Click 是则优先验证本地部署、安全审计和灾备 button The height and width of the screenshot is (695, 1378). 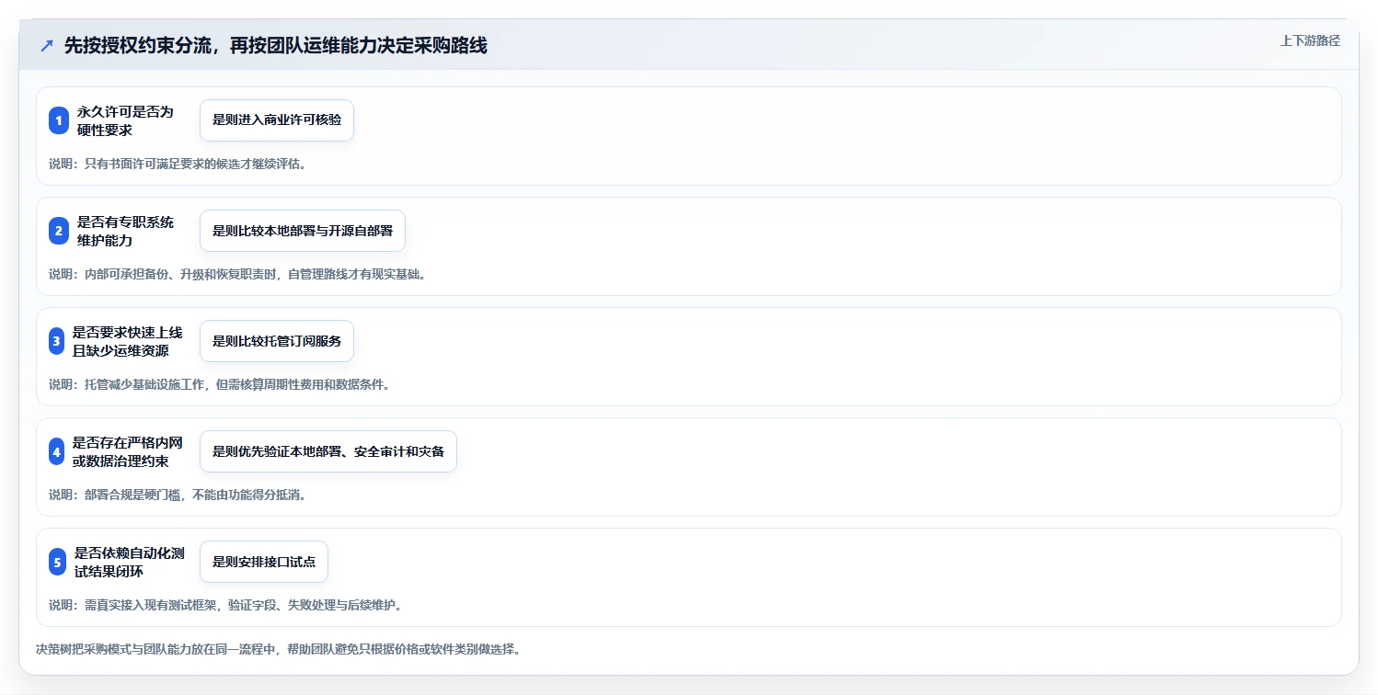click(328, 451)
